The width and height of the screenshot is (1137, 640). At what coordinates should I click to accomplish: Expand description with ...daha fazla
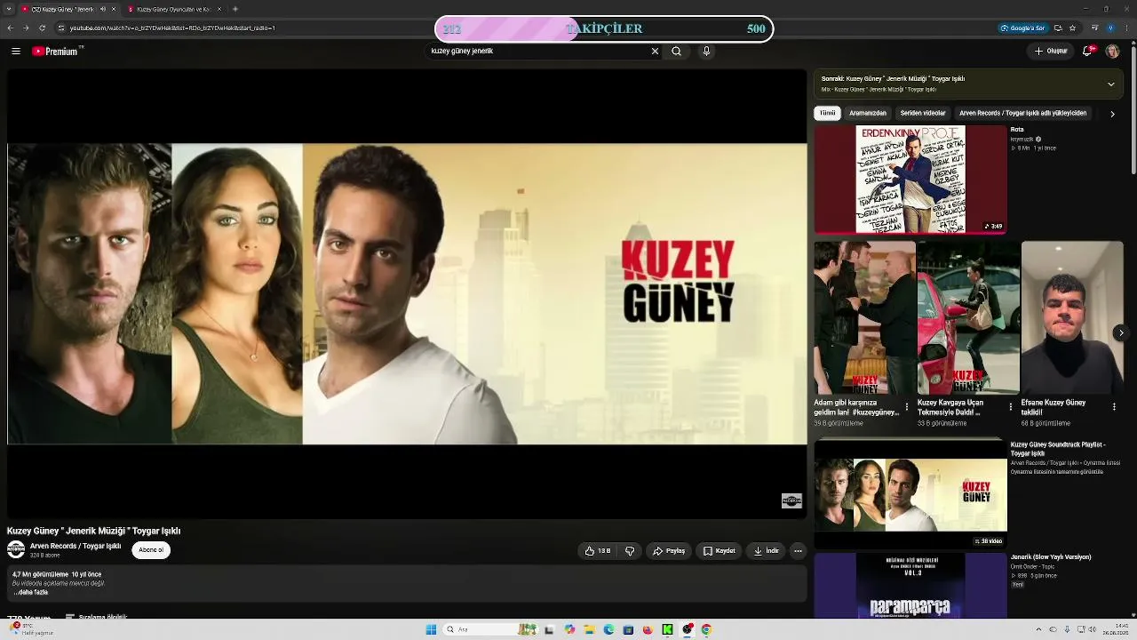click(x=31, y=592)
